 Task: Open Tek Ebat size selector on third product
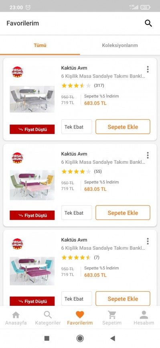77,299
